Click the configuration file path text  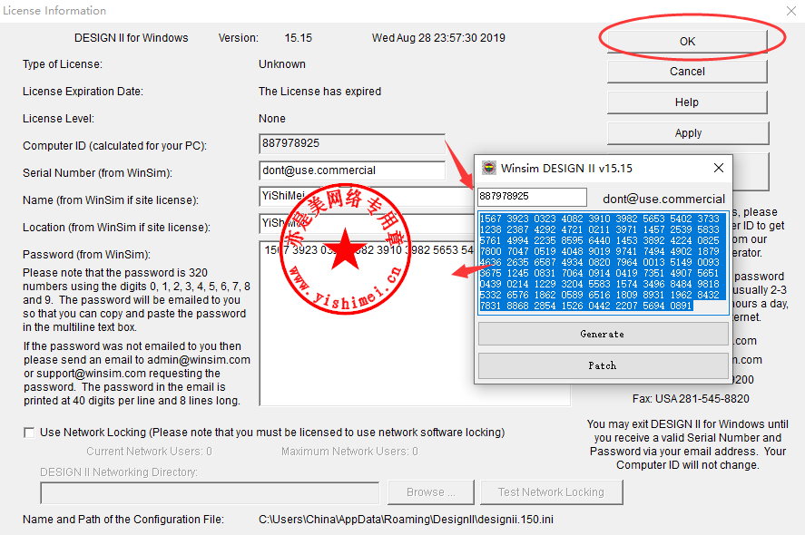[x=406, y=520]
